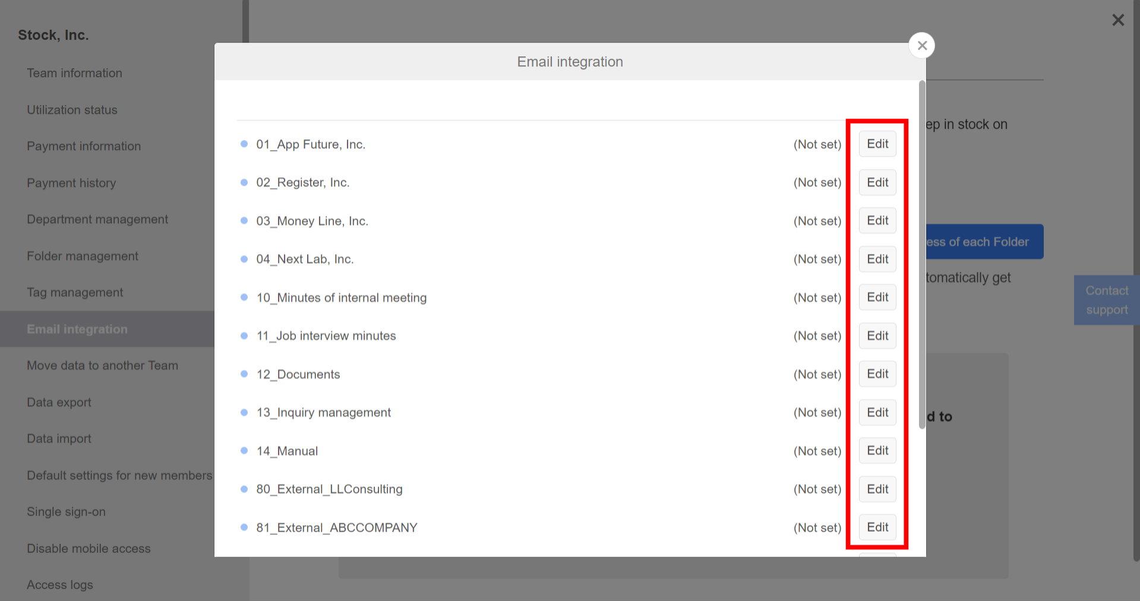This screenshot has width=1140, height=601.
Task: Edit email settings for 02_Register, Inc.
Action: (x=877, y=182)
